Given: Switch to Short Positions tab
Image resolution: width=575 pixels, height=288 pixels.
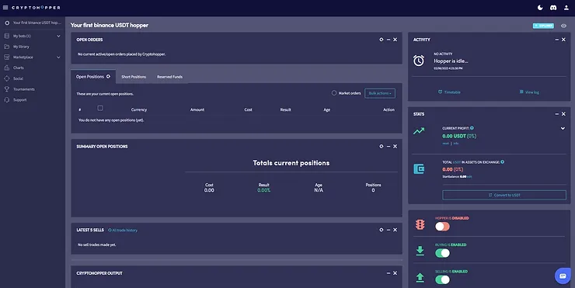Looking at the screenshot, I should (x=134, y=77).
